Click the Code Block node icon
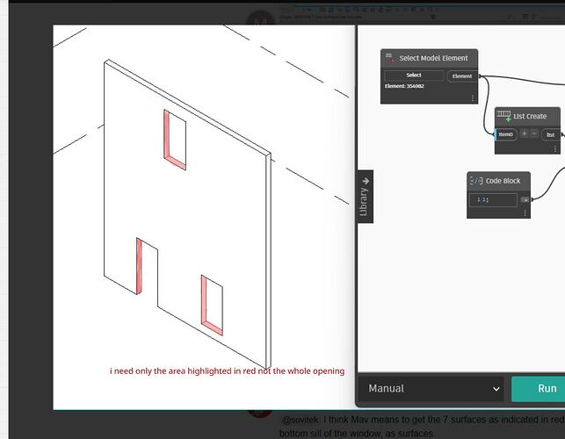Screen dimensions: 565x439 point(476,180)
